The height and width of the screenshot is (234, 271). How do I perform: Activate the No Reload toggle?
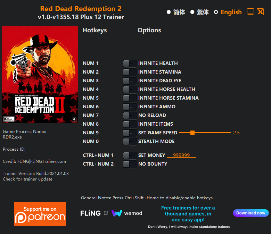pyautogui.click(x=130, y=115)
